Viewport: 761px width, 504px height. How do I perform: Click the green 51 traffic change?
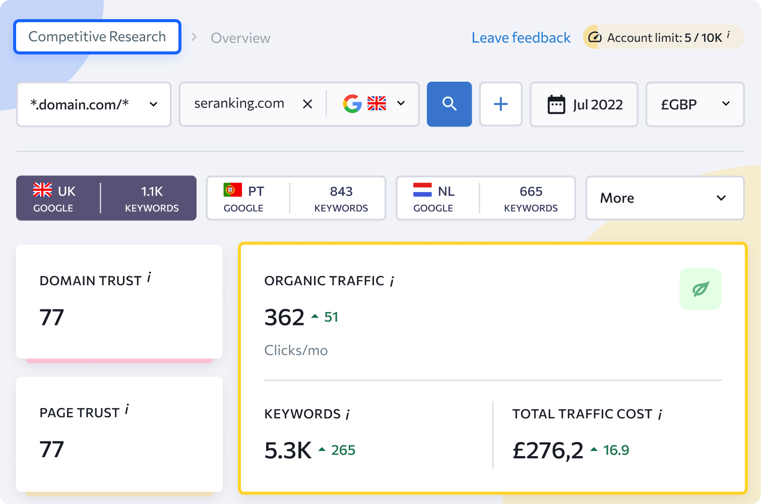pos(331,317)
